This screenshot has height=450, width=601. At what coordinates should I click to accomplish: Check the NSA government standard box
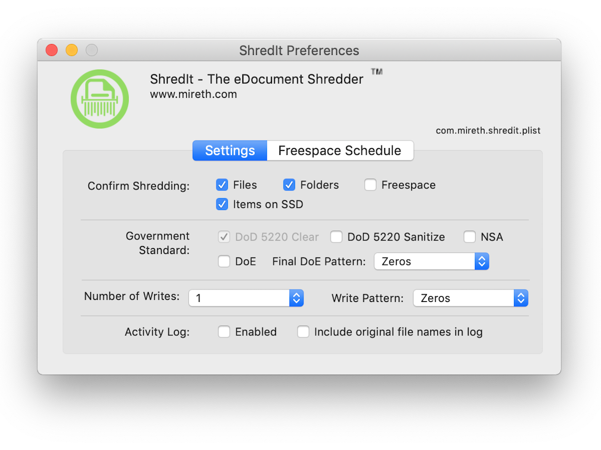coord(470,237)
